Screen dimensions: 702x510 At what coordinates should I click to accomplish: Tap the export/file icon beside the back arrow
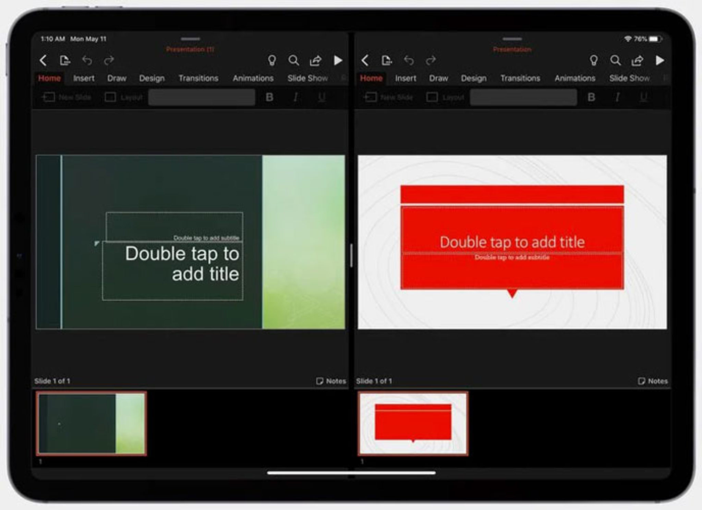tap(65, 60)
